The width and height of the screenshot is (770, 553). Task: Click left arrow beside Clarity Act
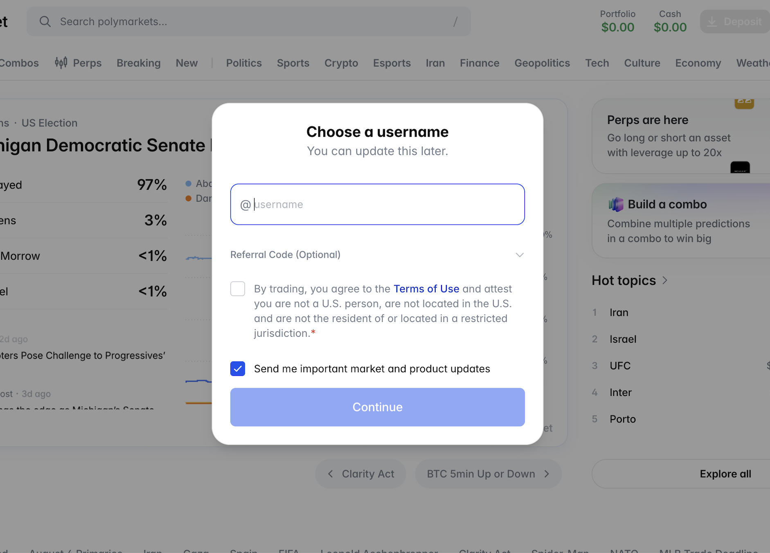point(331,474)
